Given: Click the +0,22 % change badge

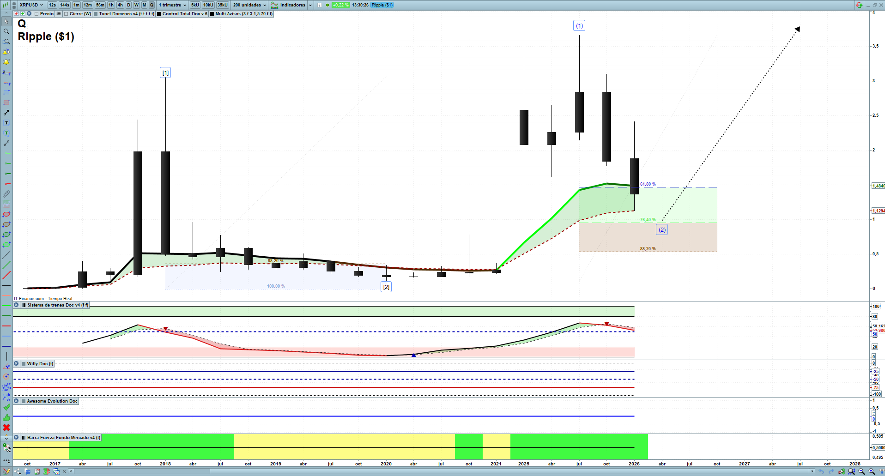Looking at the screenshot, I should pyautogui.click(x=340, y=5).
